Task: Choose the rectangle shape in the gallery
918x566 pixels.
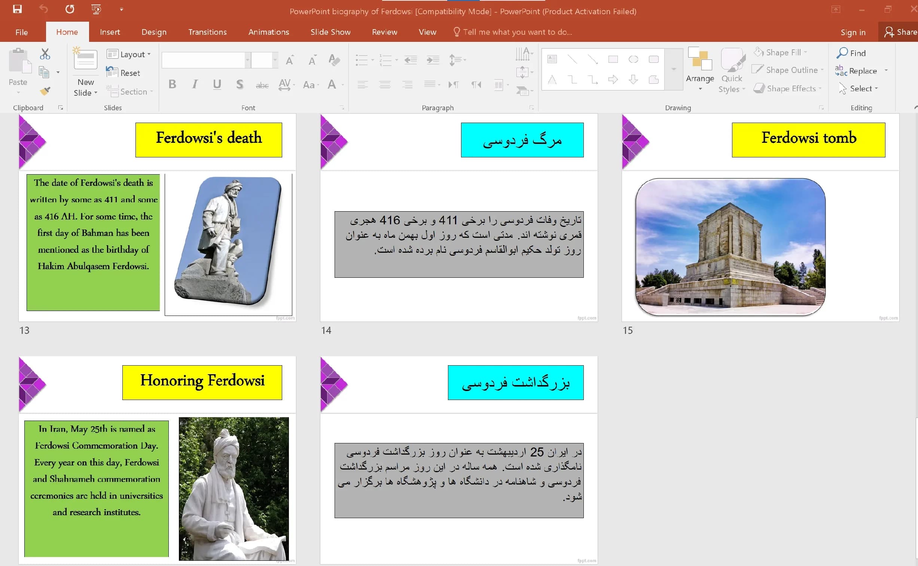Action: pos(613,59)
